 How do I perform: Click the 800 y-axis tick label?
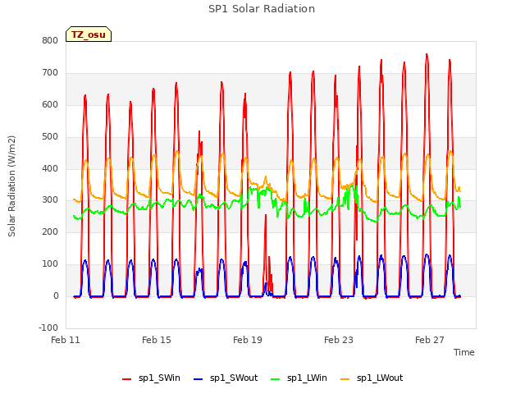click(x=50, y=40)
